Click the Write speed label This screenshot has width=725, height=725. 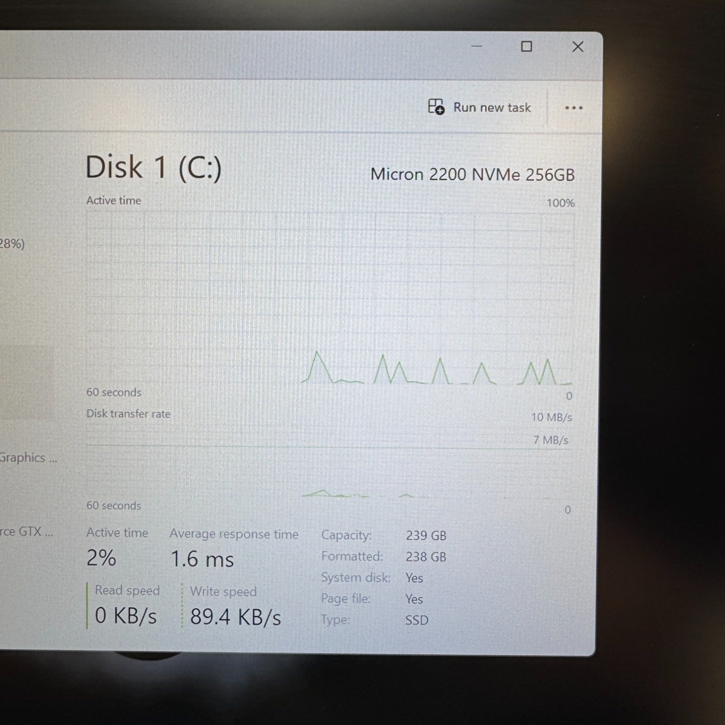pos(223,592)
